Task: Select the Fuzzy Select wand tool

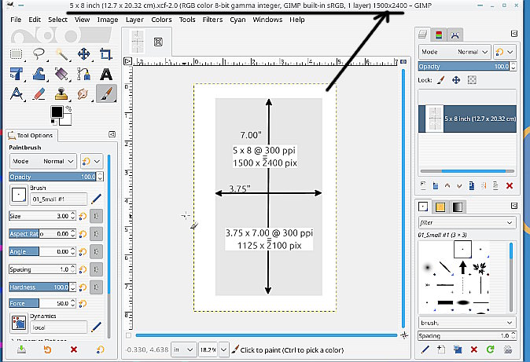Action: point(61,54)
